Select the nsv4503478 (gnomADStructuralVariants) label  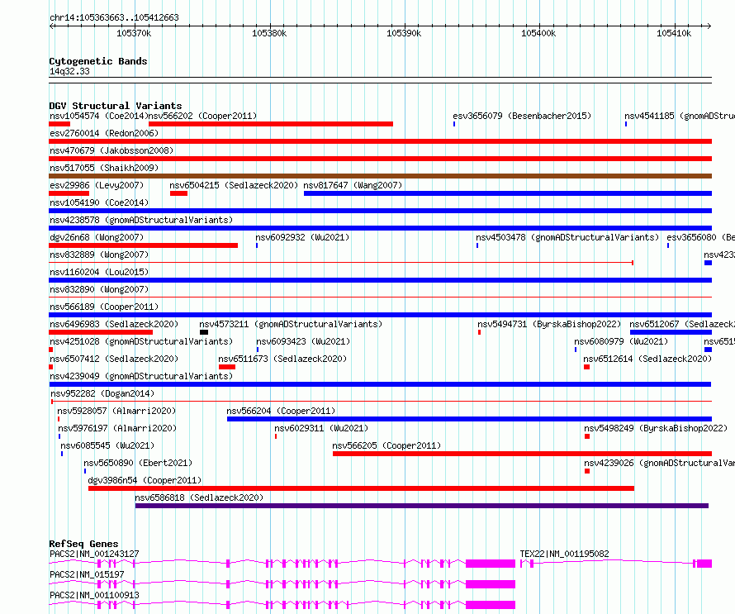coord(567,237)
